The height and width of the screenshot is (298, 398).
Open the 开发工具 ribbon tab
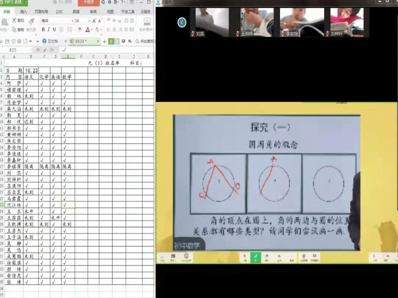(128, 11)
